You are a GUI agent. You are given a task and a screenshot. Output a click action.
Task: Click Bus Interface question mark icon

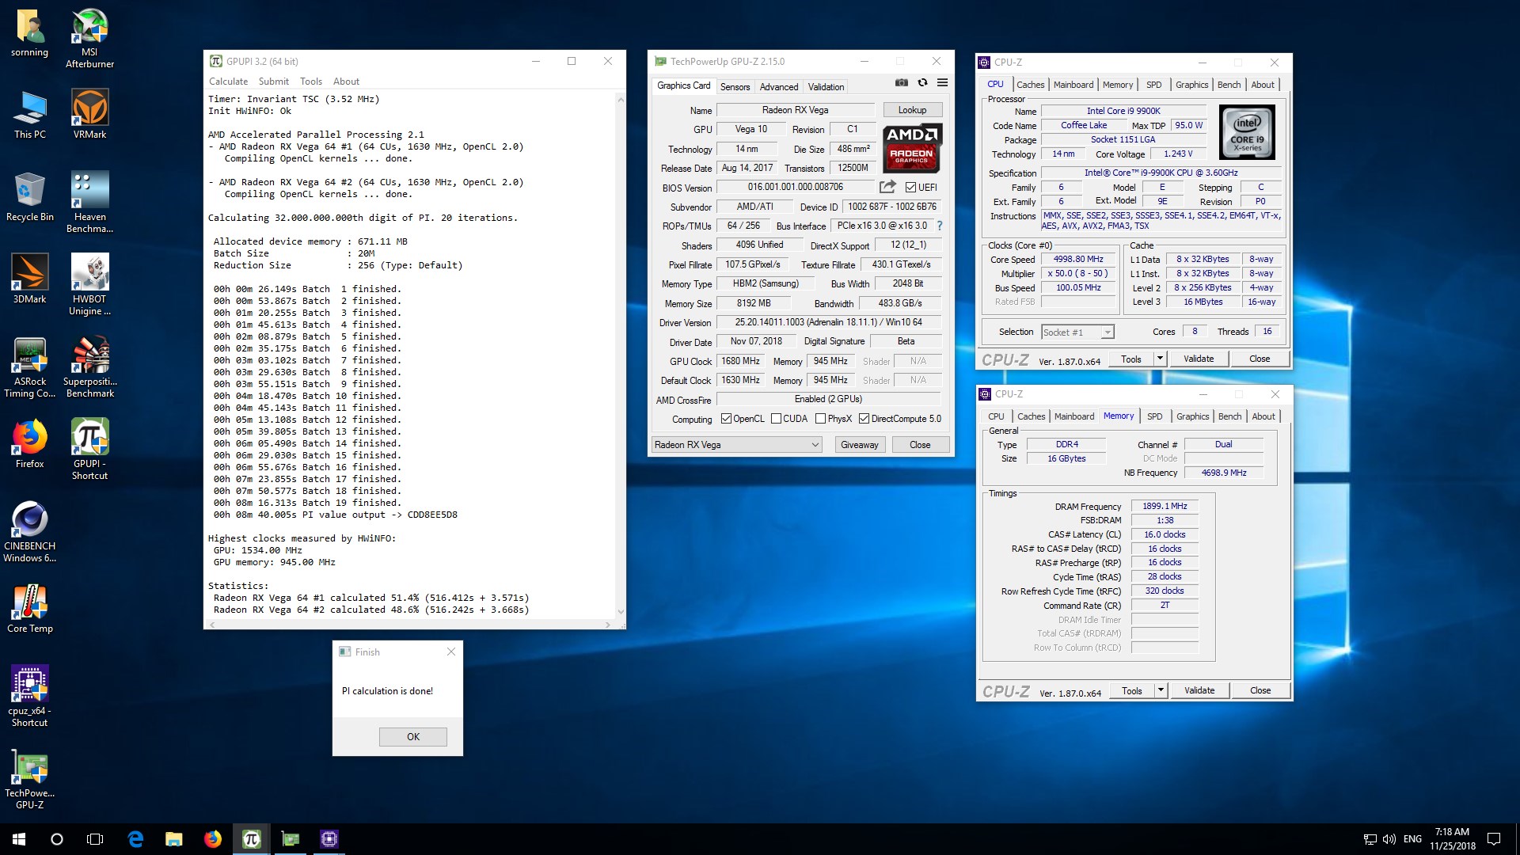tap(940, 226)
